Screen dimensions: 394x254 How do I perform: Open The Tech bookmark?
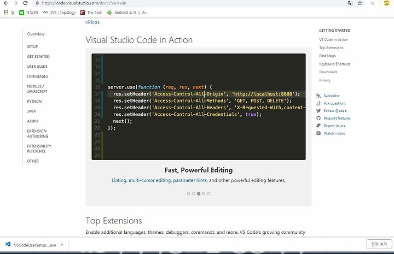(91, 12)
